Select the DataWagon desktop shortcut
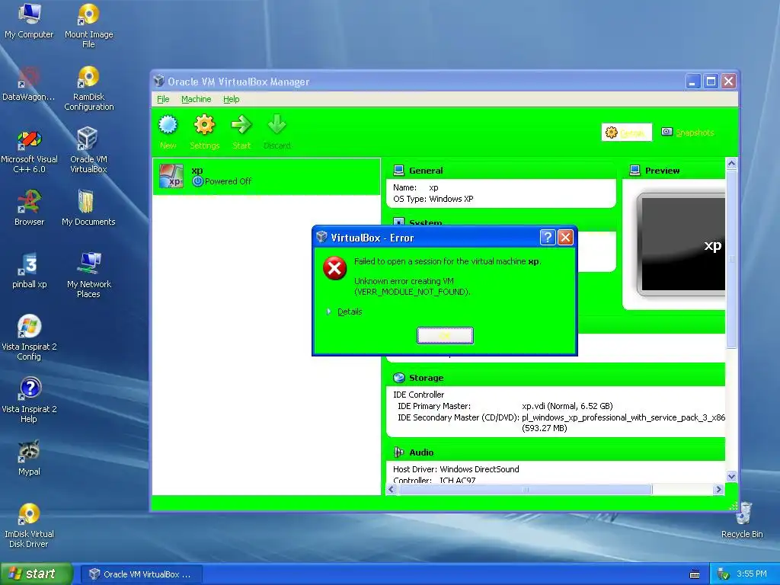 (x=29, y=84)
